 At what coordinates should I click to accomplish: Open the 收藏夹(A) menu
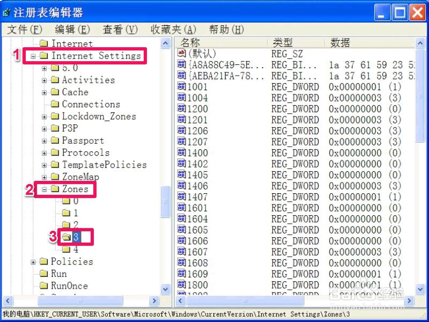pyautogui.click(x=173, y=30)
